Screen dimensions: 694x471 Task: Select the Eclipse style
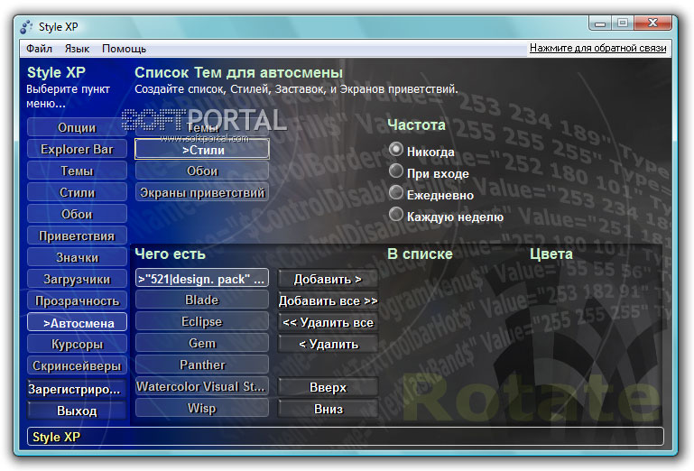pyautogui.click(x=202, y=321)
